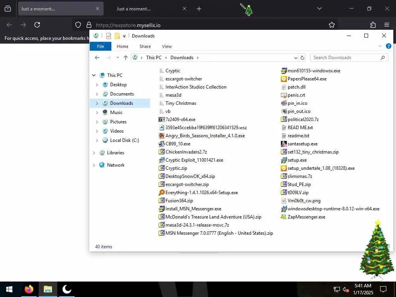396x297 pixels.
Task: Select Music in the navigation pane
Action: click(x=116, y=113)
